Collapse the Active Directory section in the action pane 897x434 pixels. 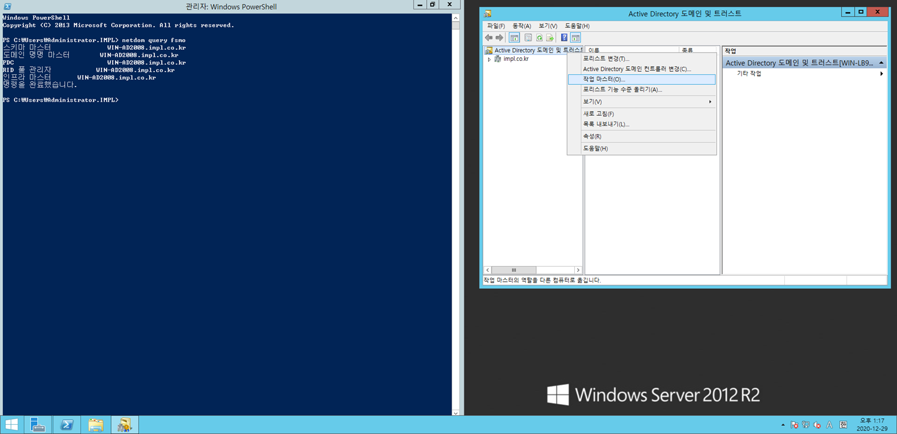tap(881, 63)
